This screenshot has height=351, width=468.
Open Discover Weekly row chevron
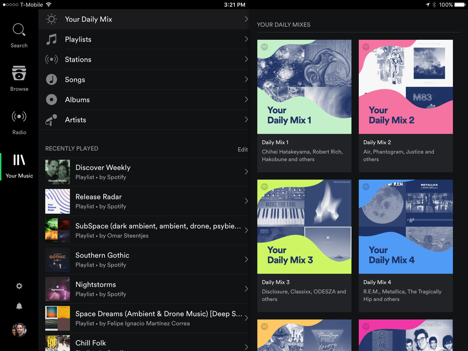(246, 172)
